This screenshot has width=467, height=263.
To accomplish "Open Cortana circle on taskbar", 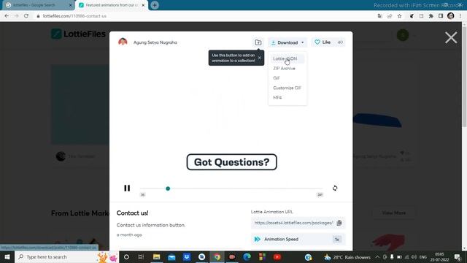I will (126, 256).
